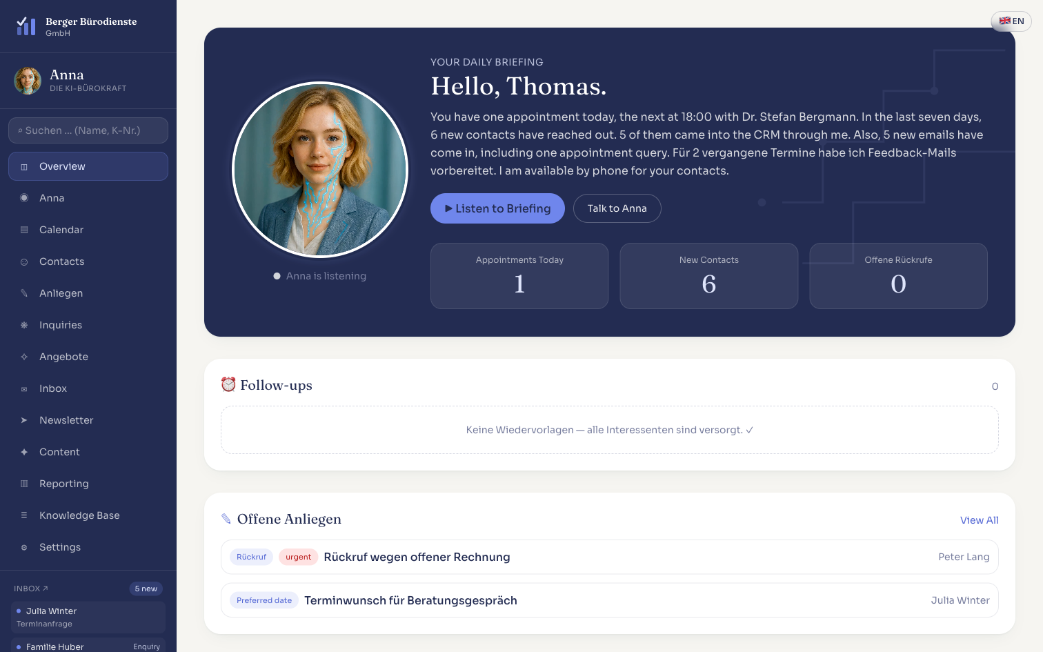Click the Reporting sidebar icon

pyautogui.click(x=24, y=484)
